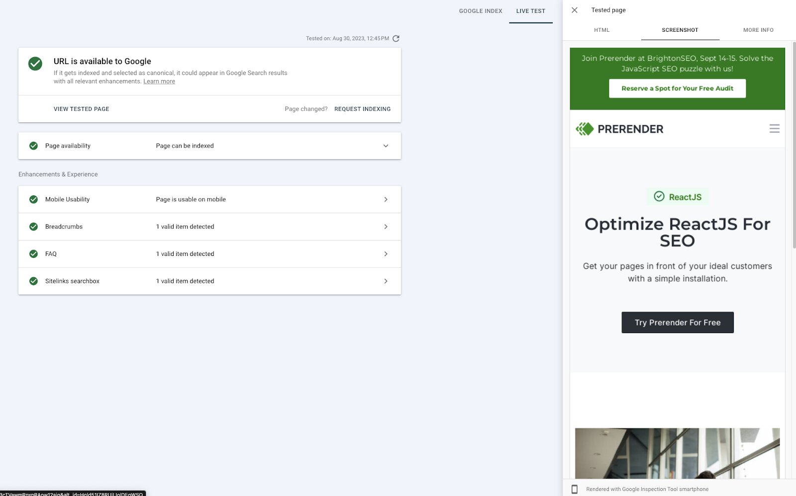This screenshot has height=496, width=796.
Task: Close the Tested page panel
Action: click(x=574, y=10)
